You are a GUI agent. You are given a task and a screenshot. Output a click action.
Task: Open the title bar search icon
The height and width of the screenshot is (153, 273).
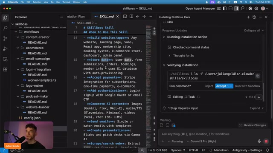pyautogui.click(x=242, y=8)
